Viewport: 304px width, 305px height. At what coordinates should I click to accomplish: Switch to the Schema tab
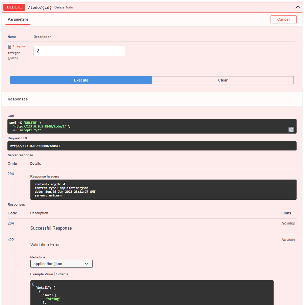tap(62, 274)
